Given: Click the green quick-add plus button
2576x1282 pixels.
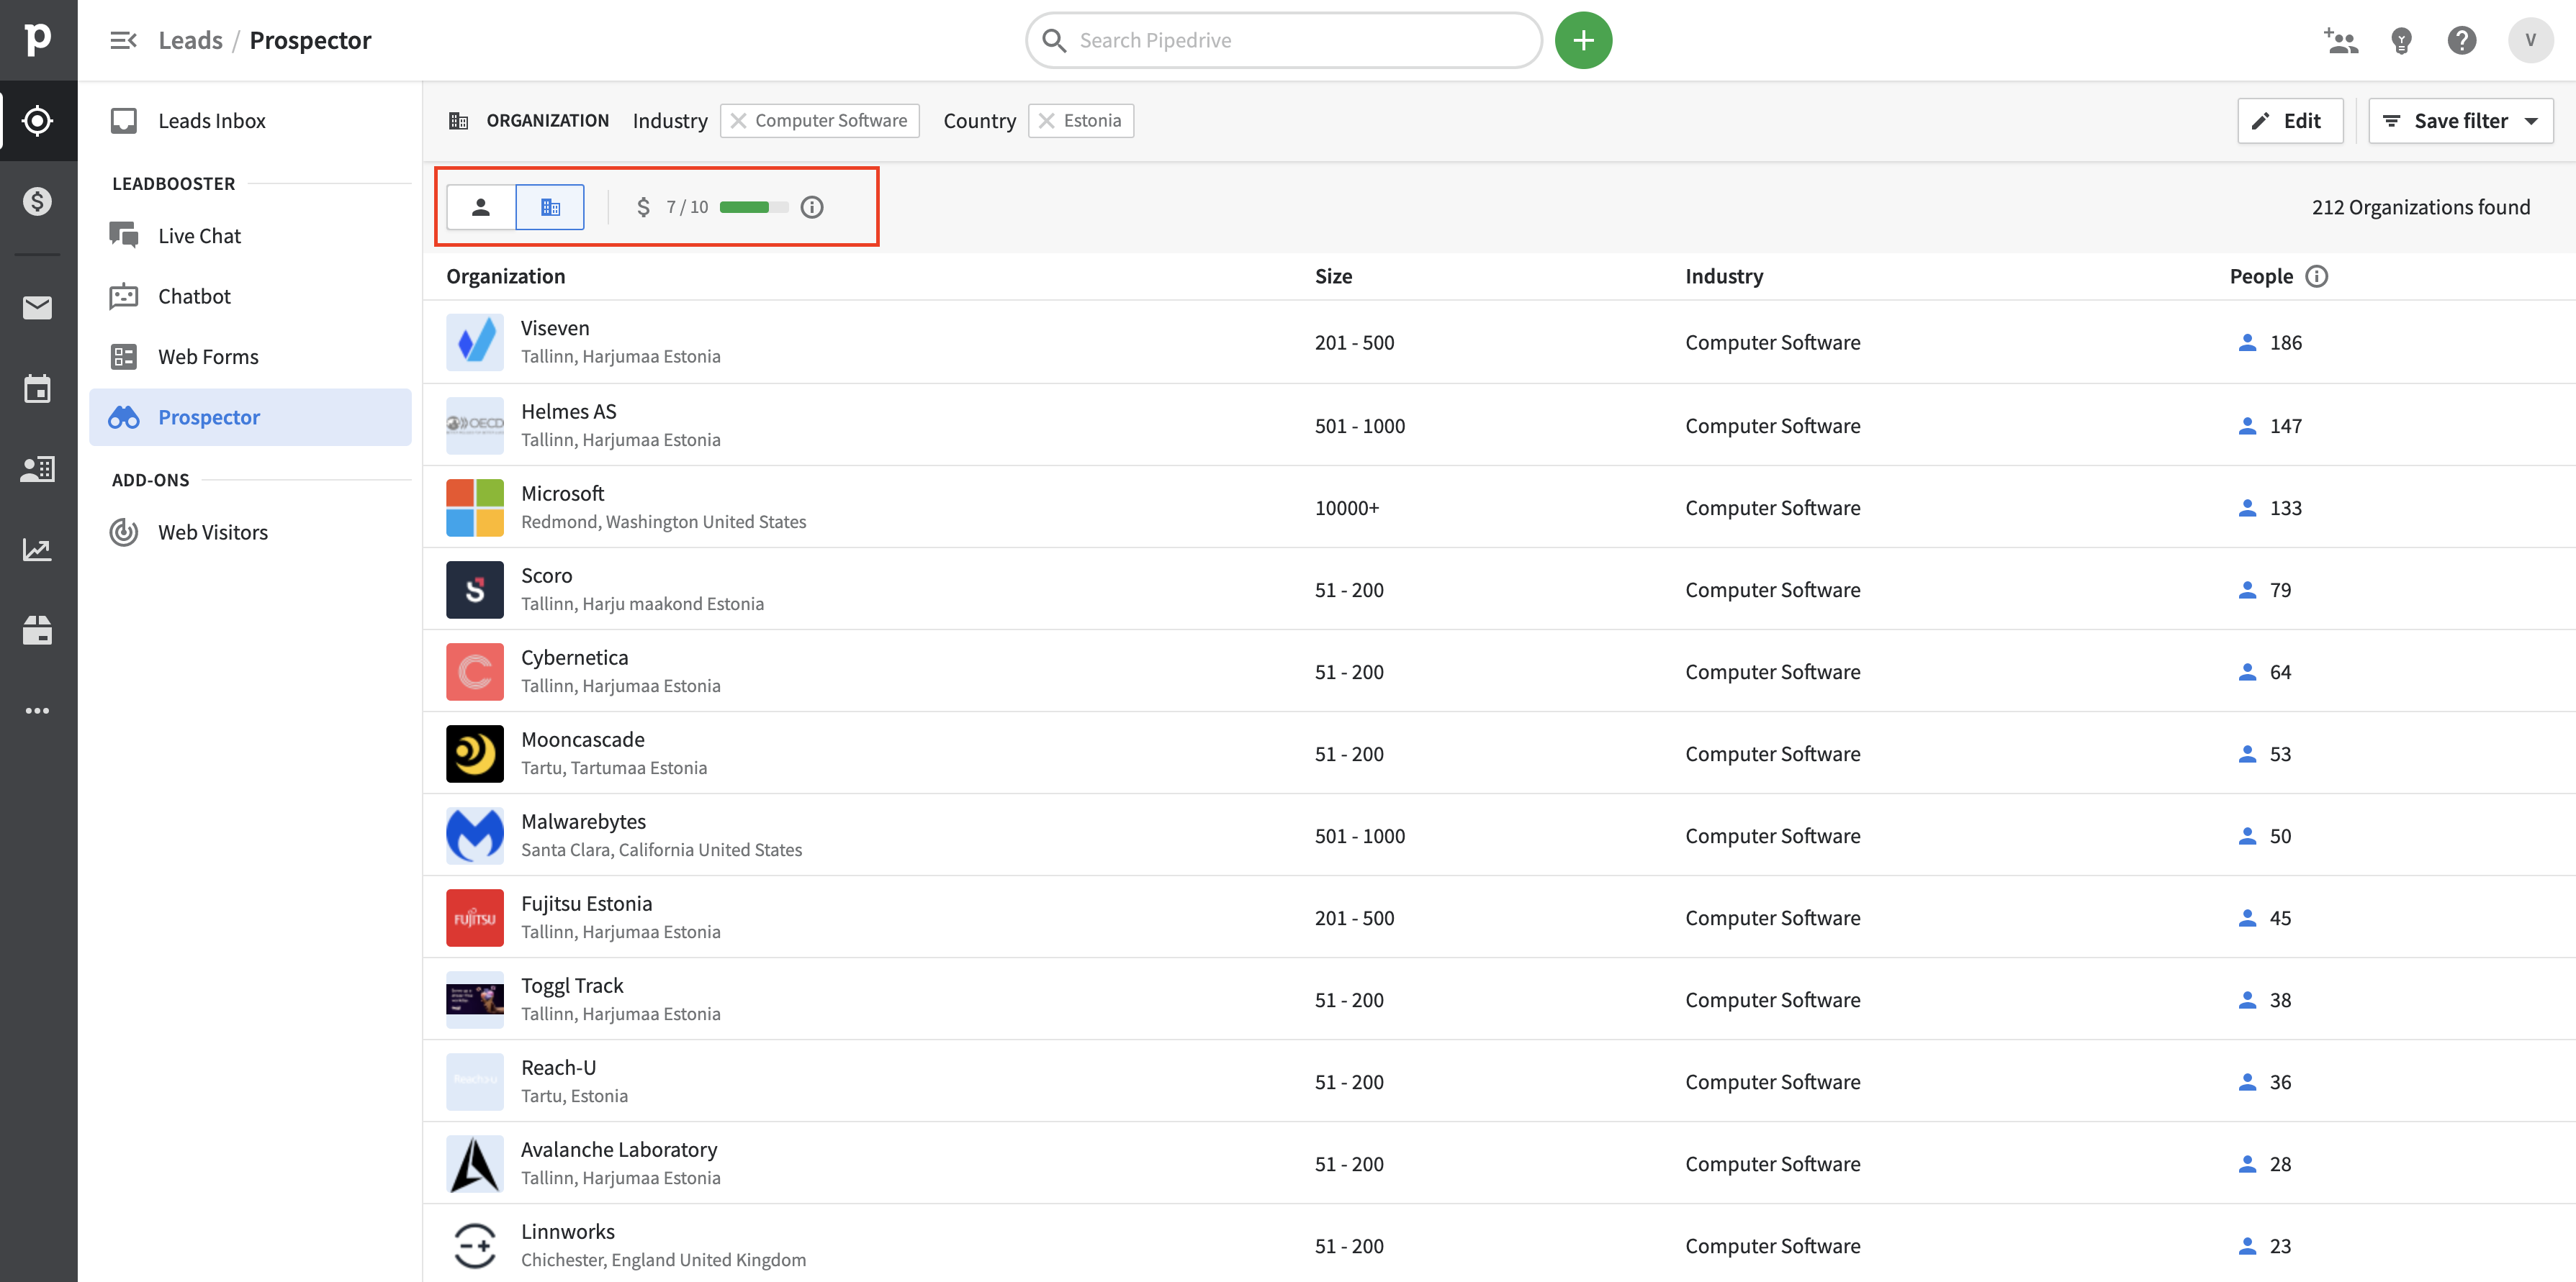Looking at the screenshot, I should (1584, 40).
